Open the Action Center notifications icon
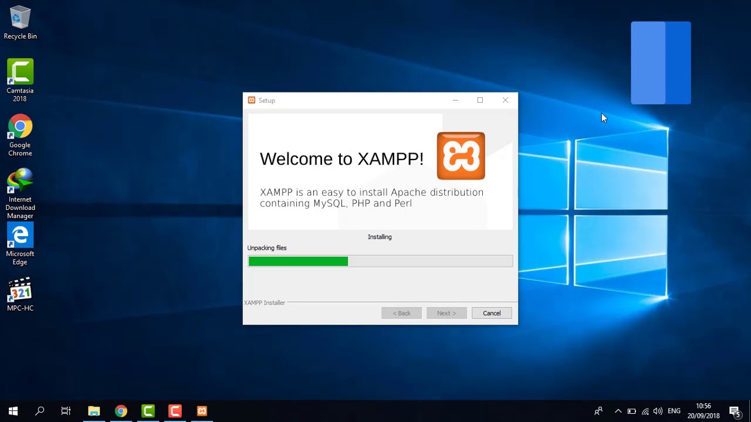The image size is (751, 422). click(x=735, y=411)
